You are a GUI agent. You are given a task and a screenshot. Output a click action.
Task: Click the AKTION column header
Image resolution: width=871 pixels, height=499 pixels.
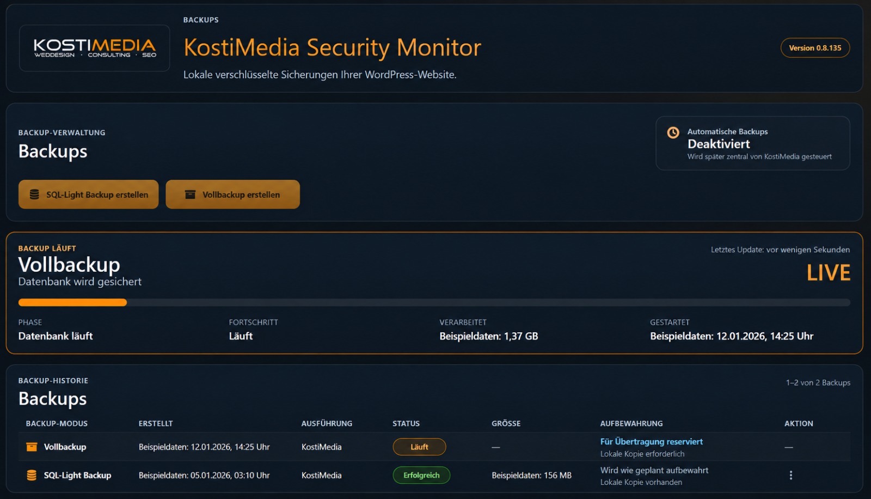(799, 423)
